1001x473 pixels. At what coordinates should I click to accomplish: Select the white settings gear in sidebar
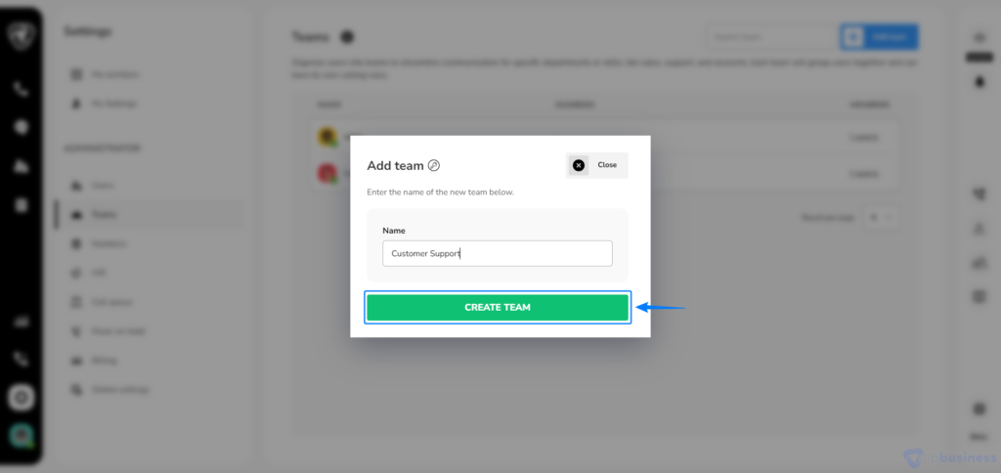click(22, 398)
